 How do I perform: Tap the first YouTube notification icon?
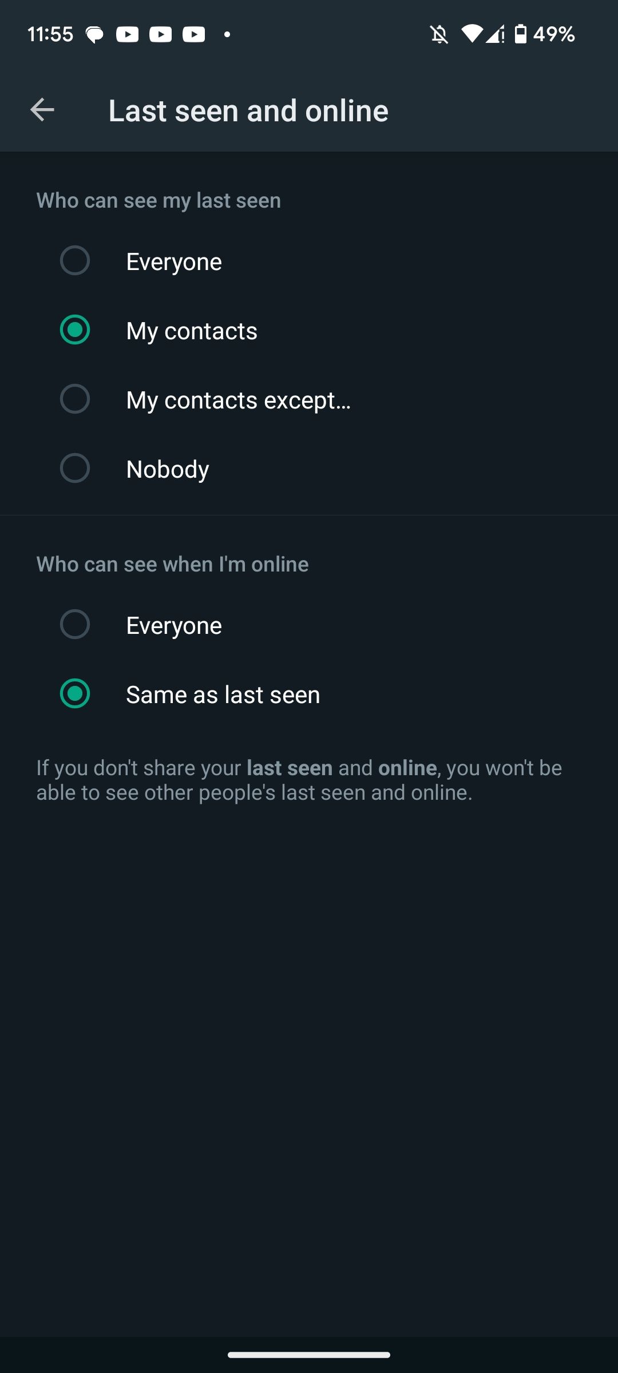[x=127, y=35]
